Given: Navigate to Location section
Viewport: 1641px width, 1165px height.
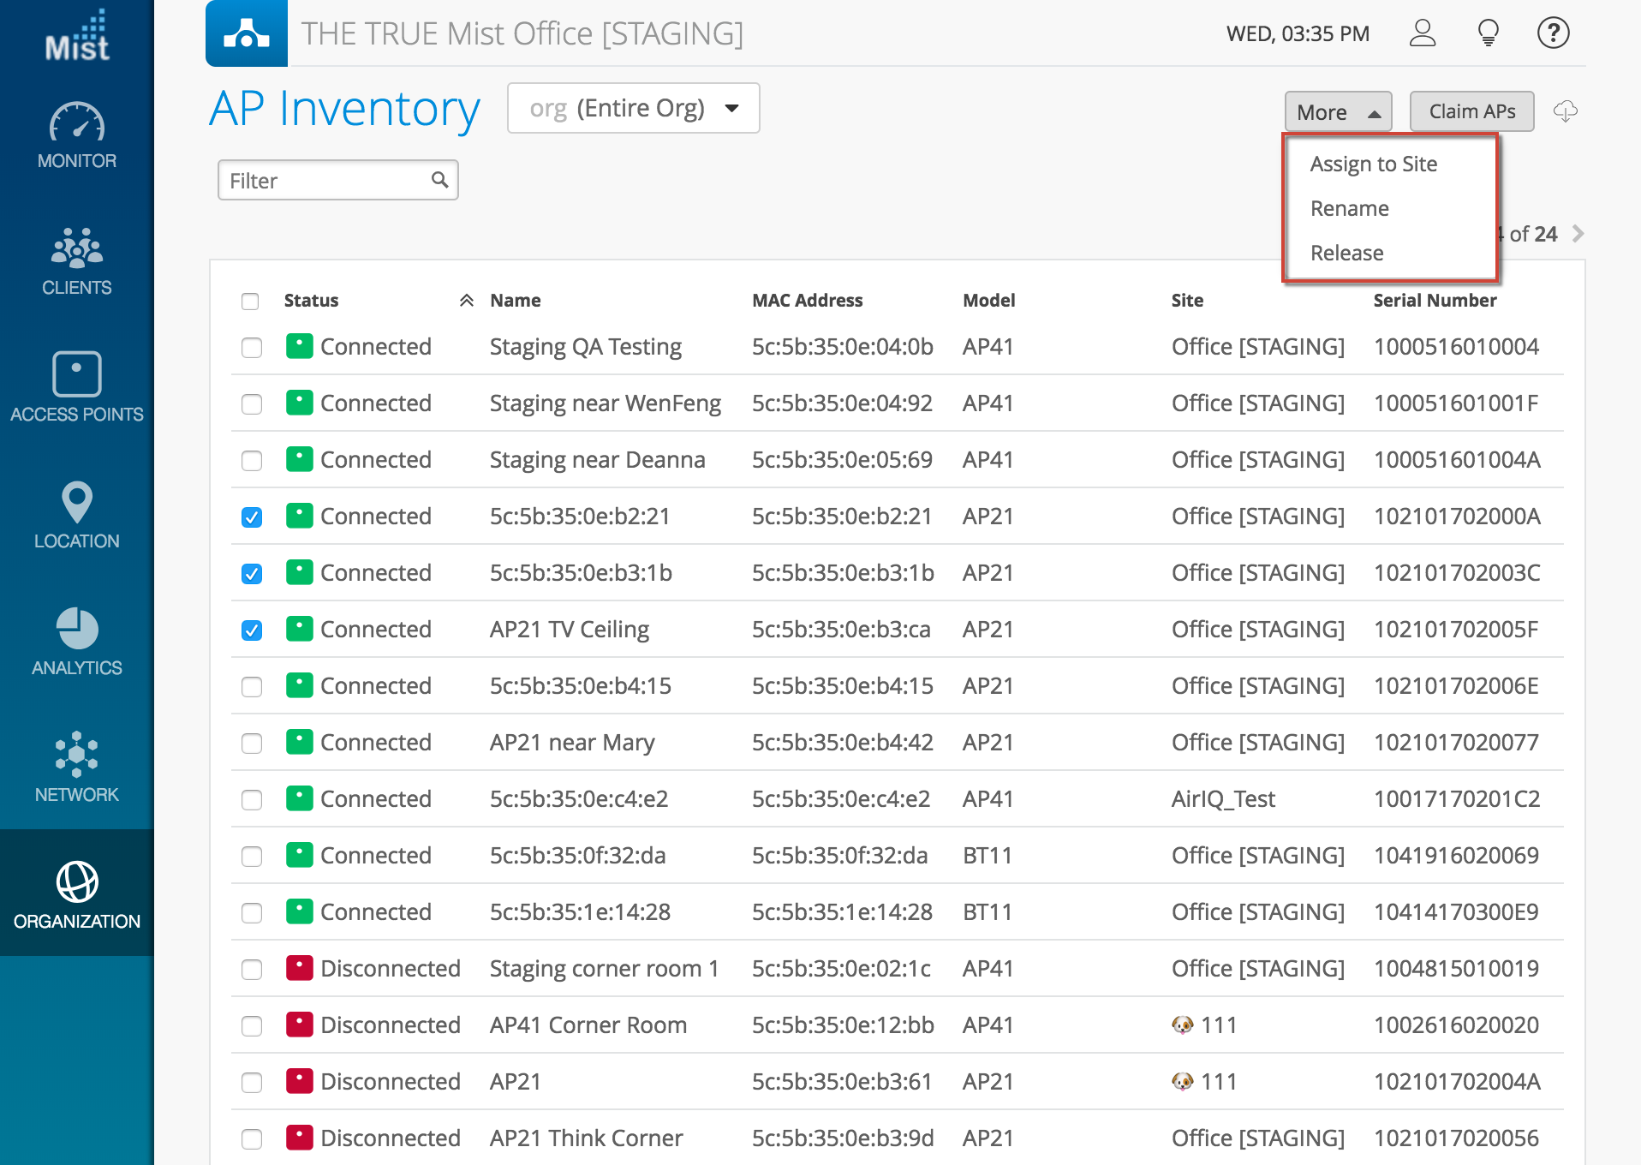Looking at the screenshot, I should [x=77, y=515].
